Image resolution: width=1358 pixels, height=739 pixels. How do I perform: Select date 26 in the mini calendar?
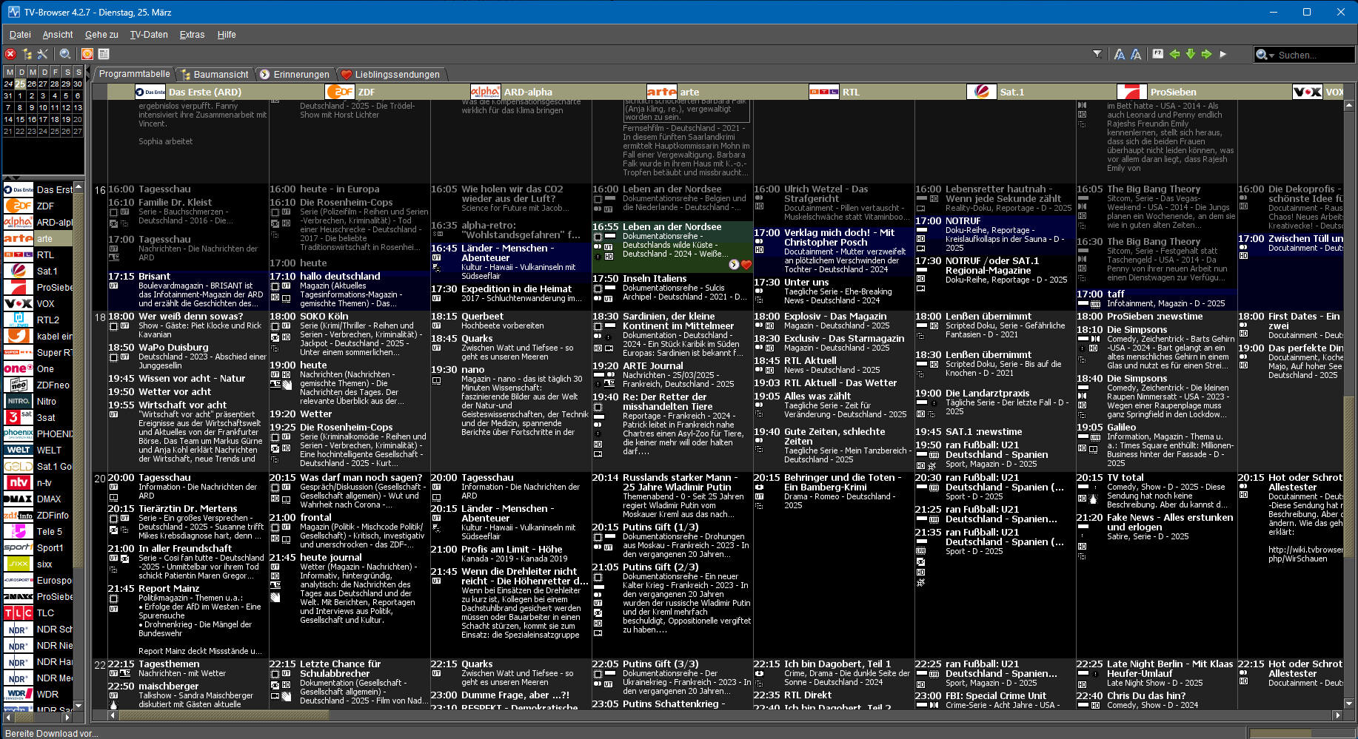[x=31, y=84]
